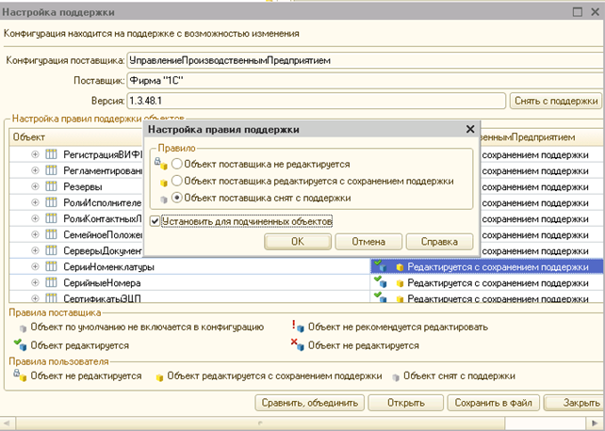Click the table icon beside СертификатыЭЦП
This screenshot has height=431, width=605.
coord(52,298)
